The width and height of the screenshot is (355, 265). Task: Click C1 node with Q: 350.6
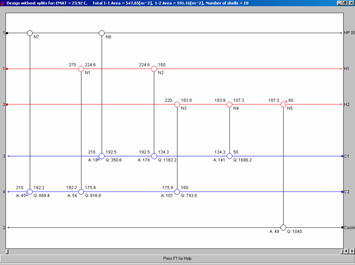point(102,156)
